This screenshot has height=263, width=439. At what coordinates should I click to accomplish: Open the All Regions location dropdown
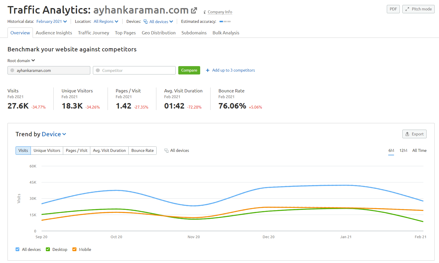tap(106, 22)
